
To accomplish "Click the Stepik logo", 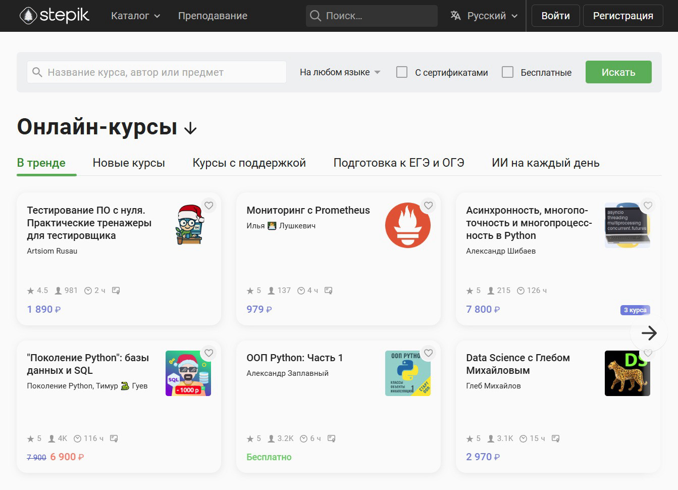I will click(x=55, y=16).
